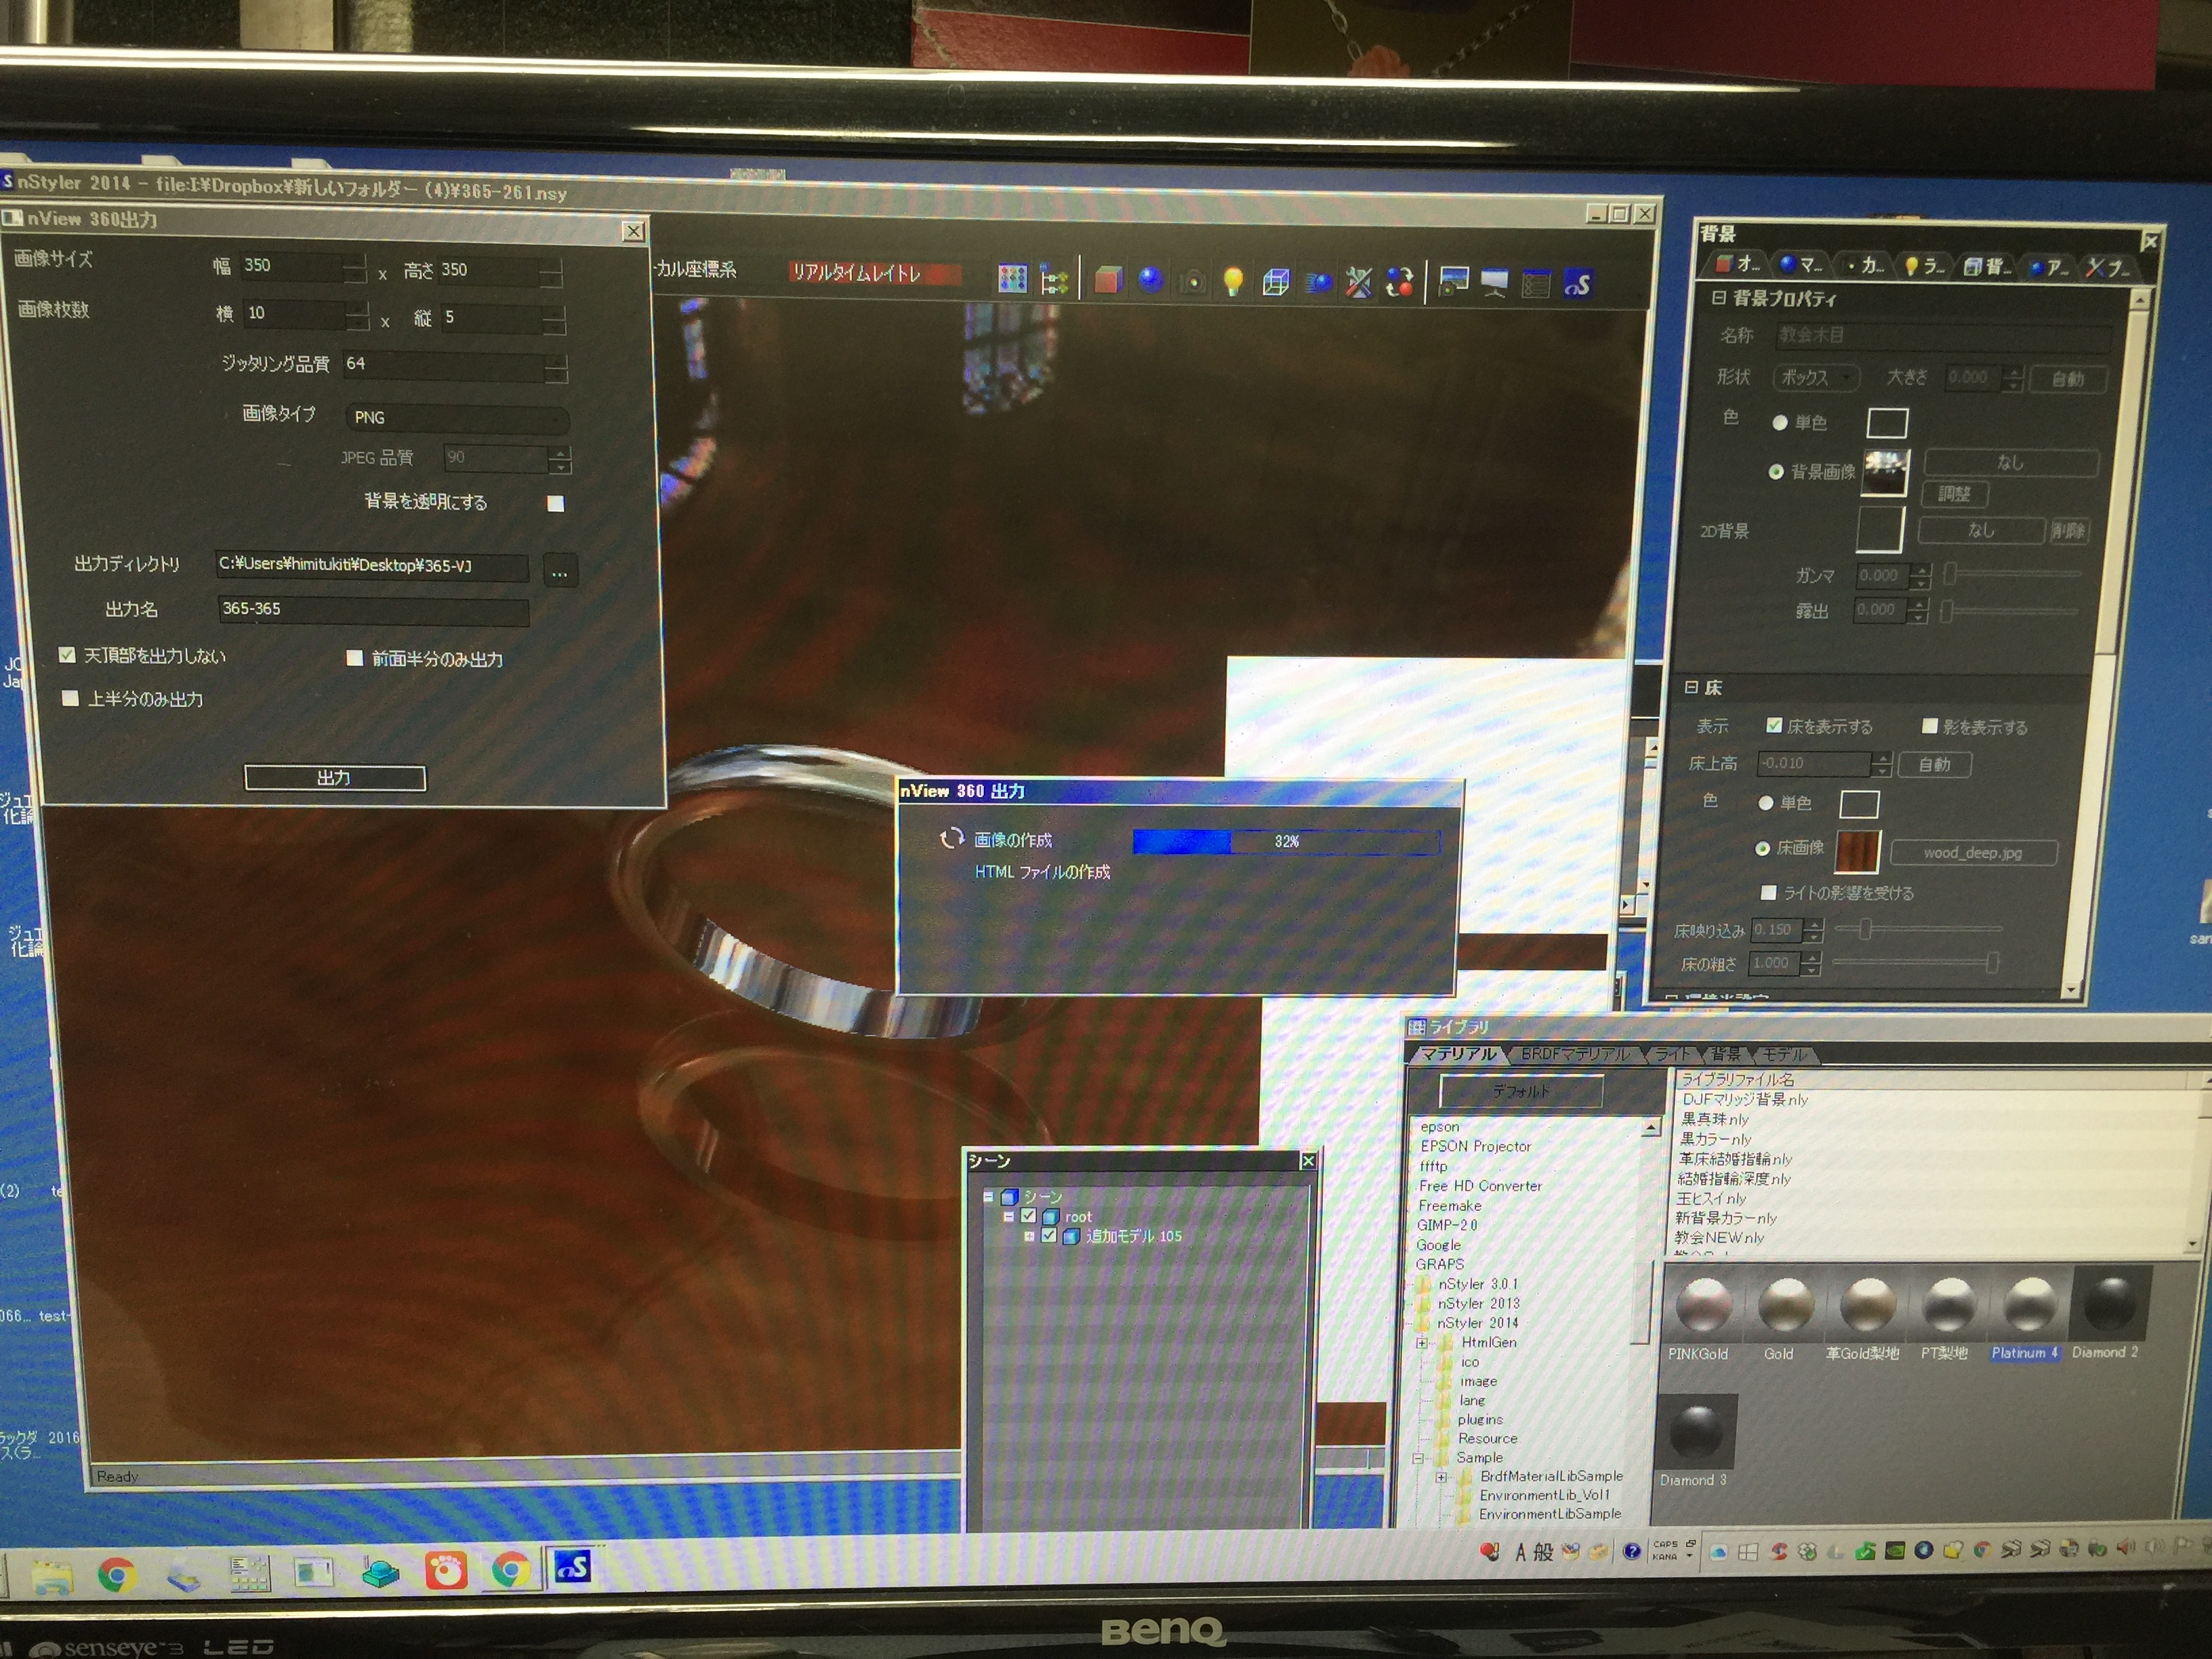The image size is (2212, 1659).
Task: Select the wireframe cube background toolbar icon
Action: point(1275,283)
